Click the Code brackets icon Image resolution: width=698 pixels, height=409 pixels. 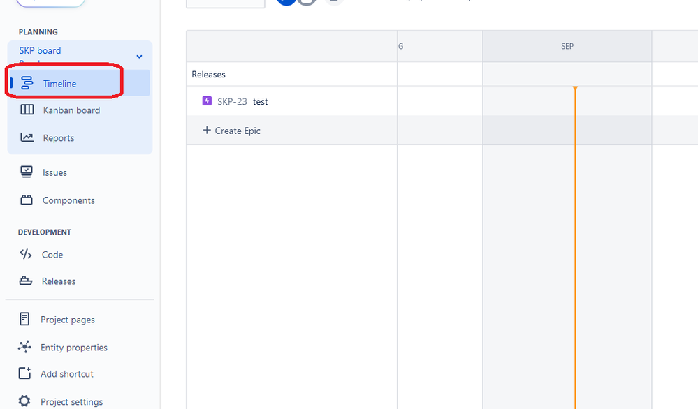(26, 254)
